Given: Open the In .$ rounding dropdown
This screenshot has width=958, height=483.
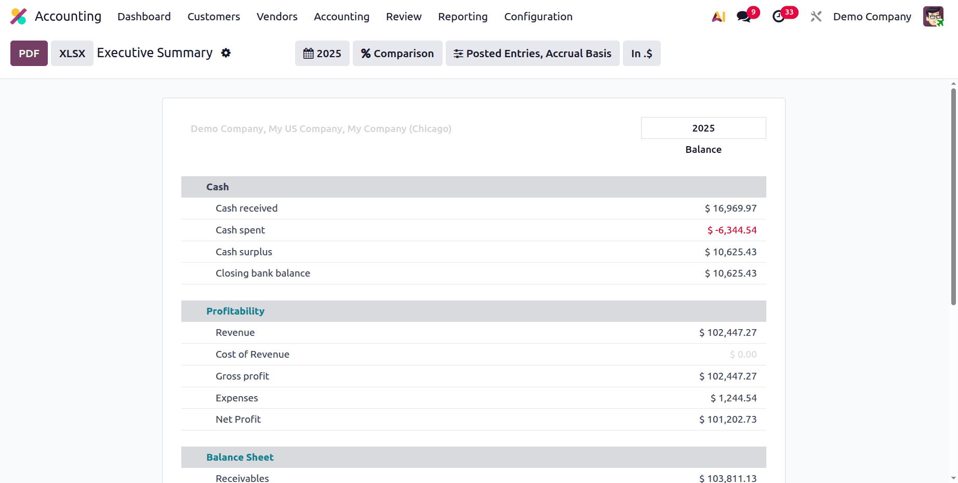Looking at the screenshot, I should (x=642, y=54).
